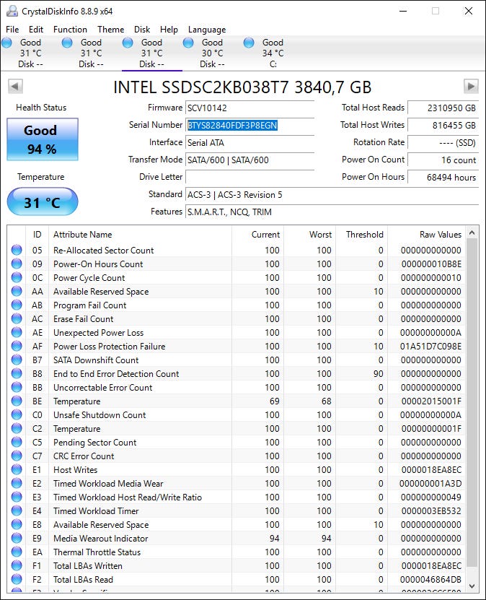Click the status orb for Erase Fail Count

[17, 318]
